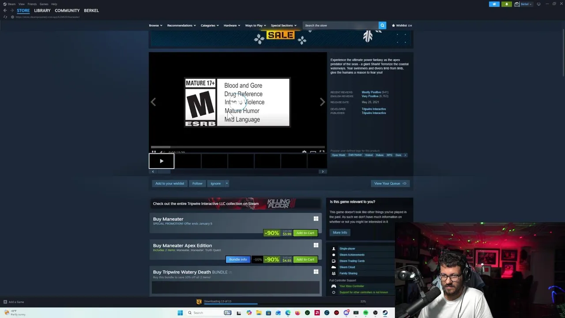Viewport: 565px width, 318px height.
Task: Go back with the navigation arrow
Action: pos(5,11)
